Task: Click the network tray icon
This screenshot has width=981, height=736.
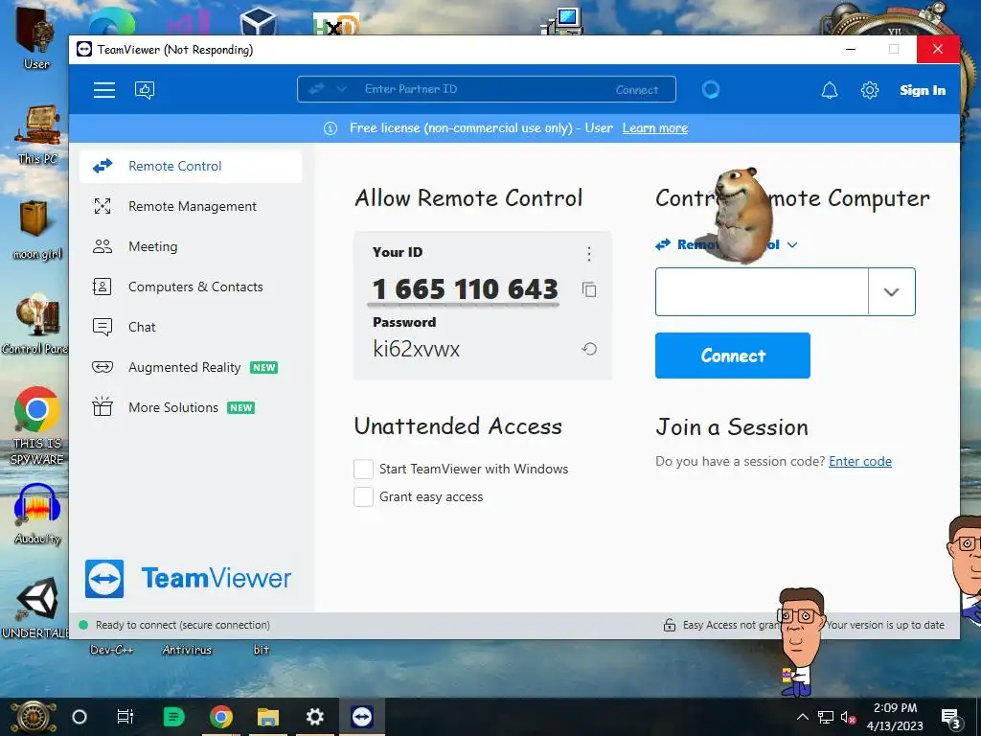Action: [x=826, y=717]
